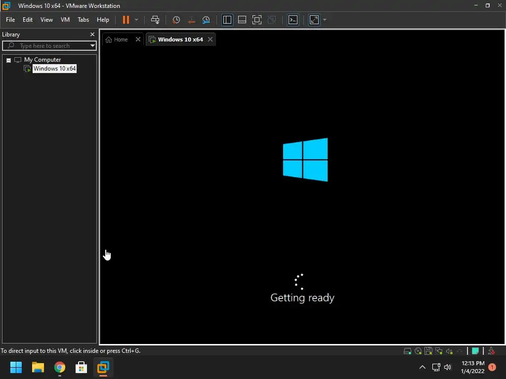Image resolution: width=506 pixels, height=379 pixels.
Task: Toggle the thumbnail bar view
Action: (x=242, y=20)
